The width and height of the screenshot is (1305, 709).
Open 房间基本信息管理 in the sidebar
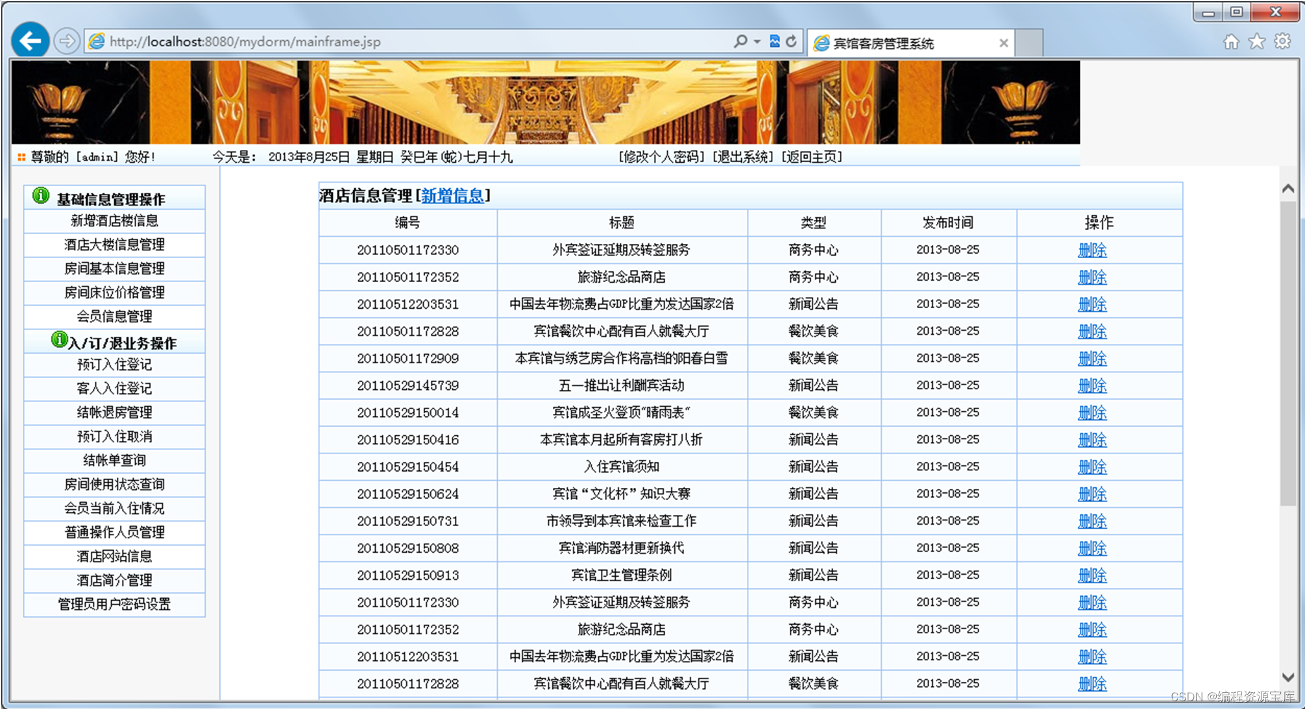click(114, 269)
